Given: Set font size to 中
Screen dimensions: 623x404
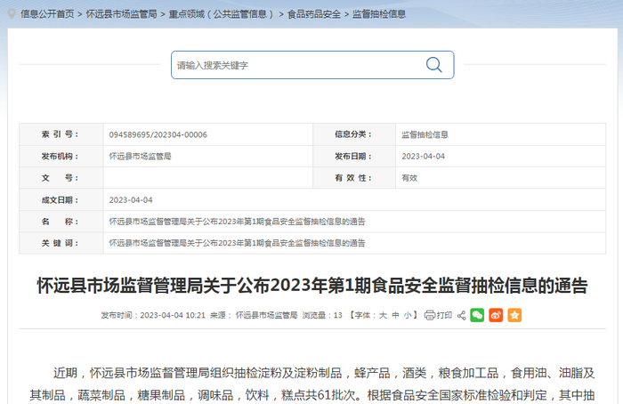Looking at the screenshot, I should click(395, 315).
